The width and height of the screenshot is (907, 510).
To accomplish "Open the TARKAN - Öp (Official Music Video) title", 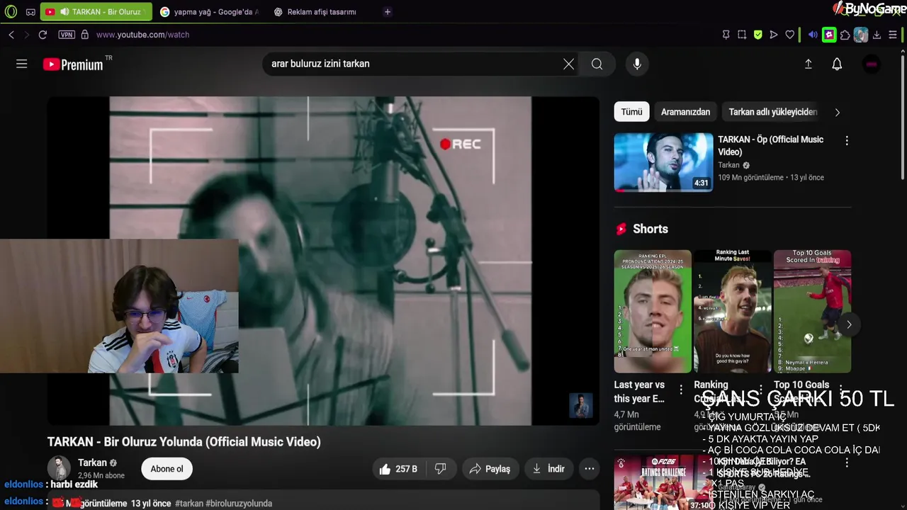I will tap(771, 146).
